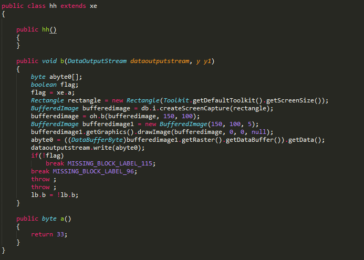Click the 'drawImage' method call
This screenshot has width=364, height=260.
[154, 132]
